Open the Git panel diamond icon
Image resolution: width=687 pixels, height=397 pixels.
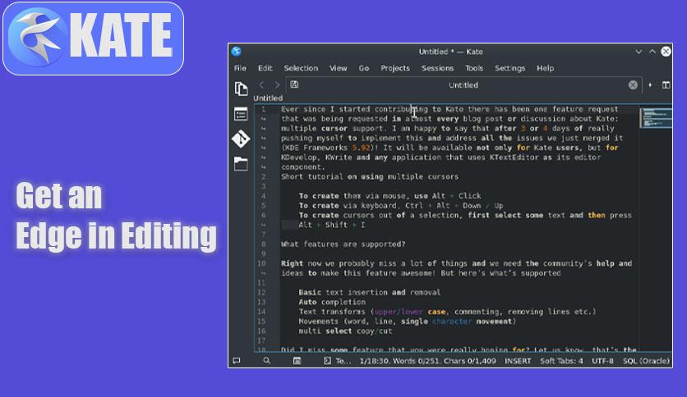[241, 139]
